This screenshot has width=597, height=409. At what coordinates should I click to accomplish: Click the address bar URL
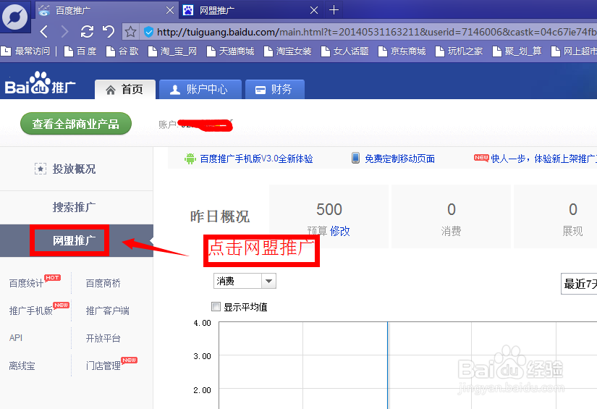pos(376,32)
